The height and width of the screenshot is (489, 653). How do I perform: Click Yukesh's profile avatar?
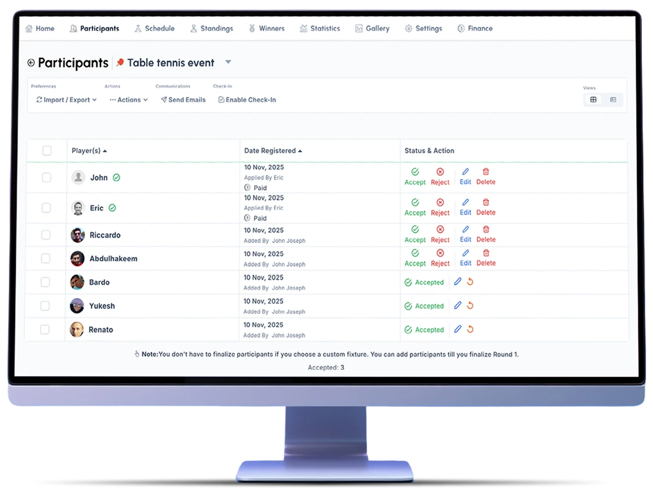[x=77, y=306]
